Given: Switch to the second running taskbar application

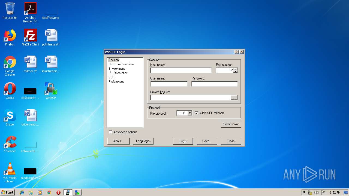Looking at the screenshot, I should 77,192.
